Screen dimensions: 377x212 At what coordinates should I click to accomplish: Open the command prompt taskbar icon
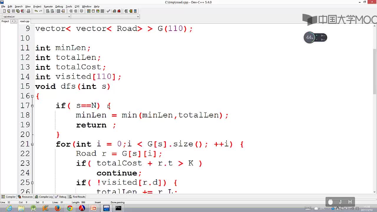pos(118,208)
